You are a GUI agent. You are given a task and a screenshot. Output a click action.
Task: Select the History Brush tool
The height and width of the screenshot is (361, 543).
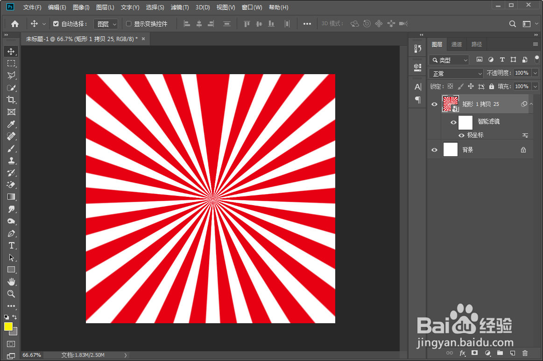[11, 173]
